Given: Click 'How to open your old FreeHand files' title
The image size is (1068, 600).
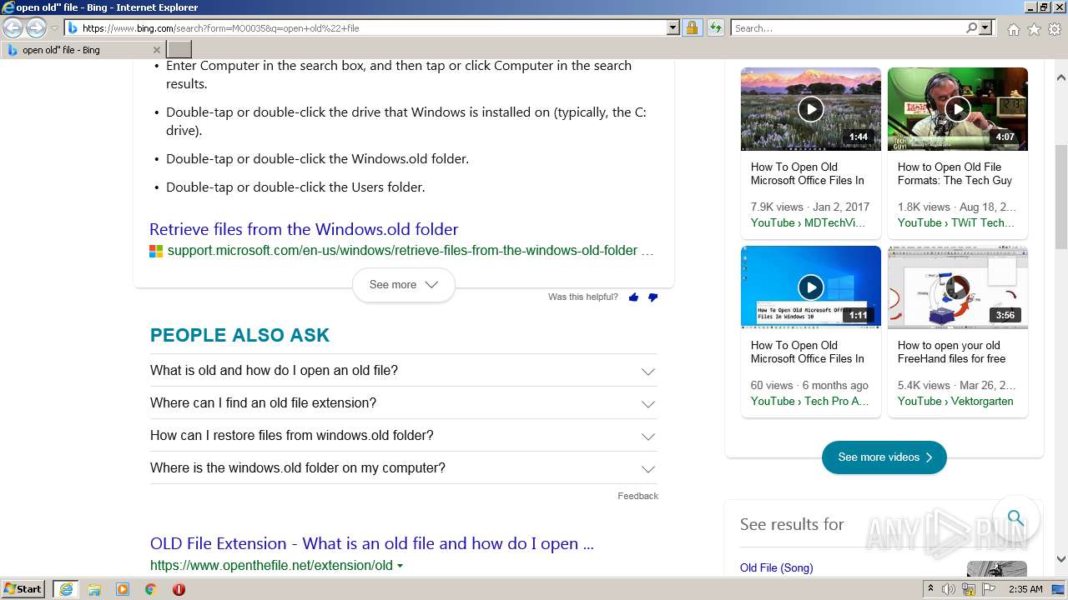Looking at the screenshot, I should pos(951,352).
